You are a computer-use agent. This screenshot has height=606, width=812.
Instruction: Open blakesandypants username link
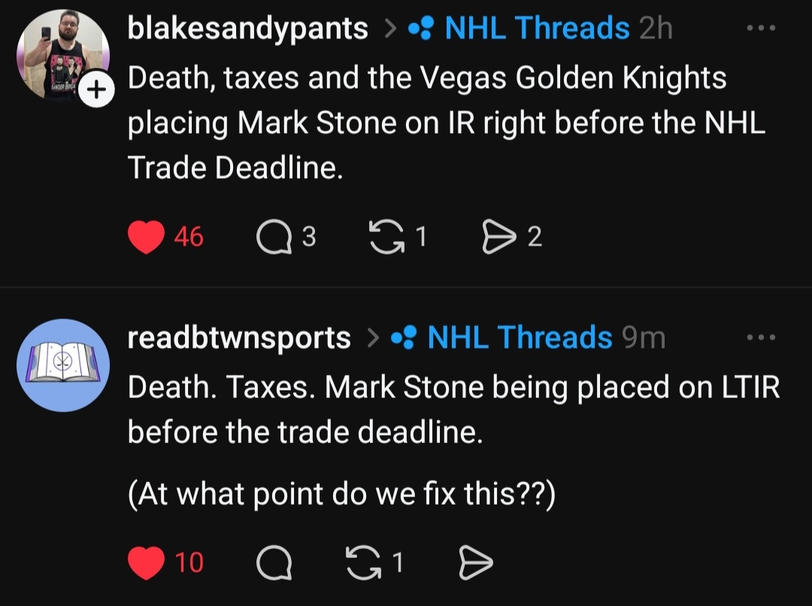(248, 29)
